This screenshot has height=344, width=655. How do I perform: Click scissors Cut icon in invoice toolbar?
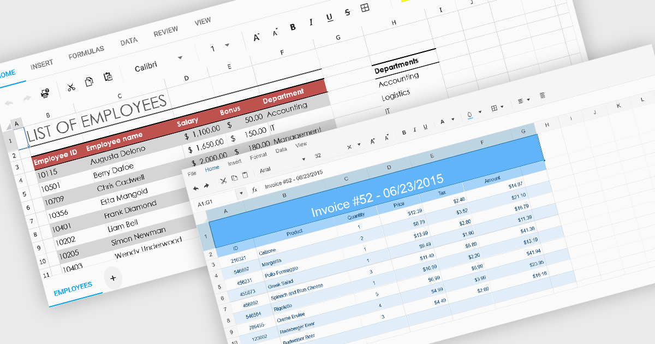(223, 181)
